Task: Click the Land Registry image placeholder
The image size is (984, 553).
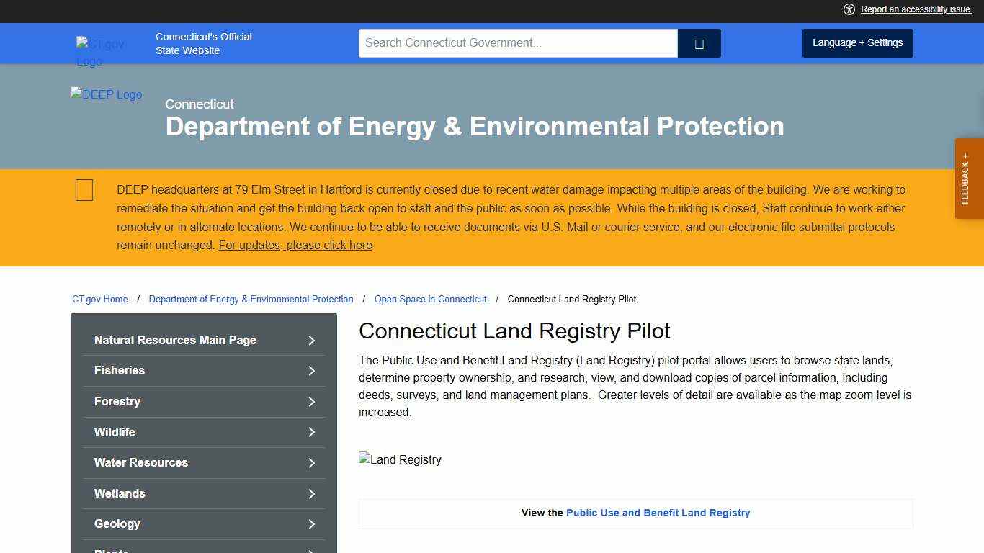Action: click(400, 459)
